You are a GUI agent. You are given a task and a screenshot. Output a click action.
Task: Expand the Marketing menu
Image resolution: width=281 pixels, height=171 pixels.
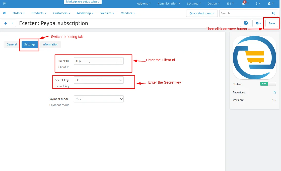pyautogui.click(x=85, y=13)
